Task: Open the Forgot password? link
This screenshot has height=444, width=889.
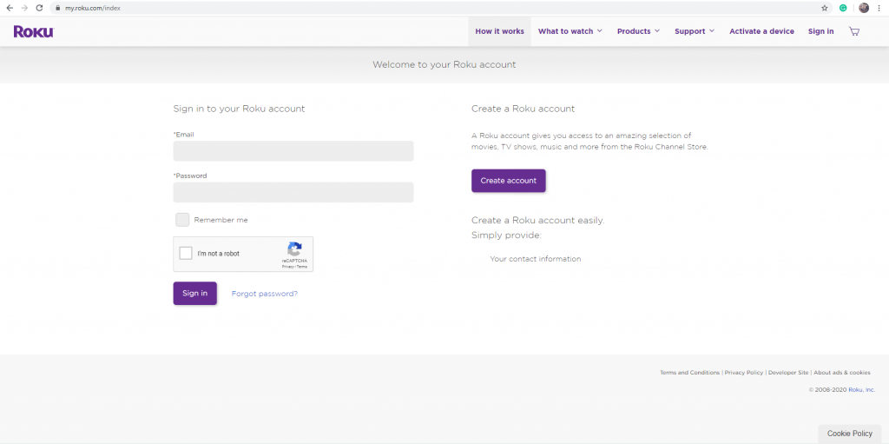Action: [x=264, y=294]
